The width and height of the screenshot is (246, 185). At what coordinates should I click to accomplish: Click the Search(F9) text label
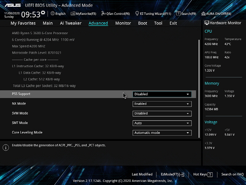188,14
